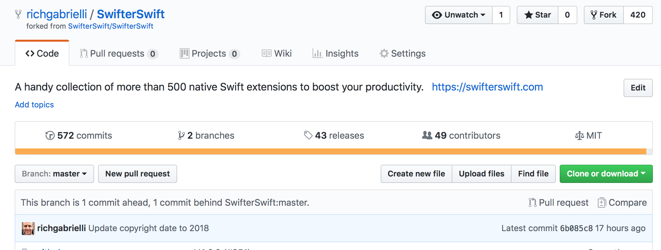
Task: Open the swifterswift.com website link
Action: (487, 87)
